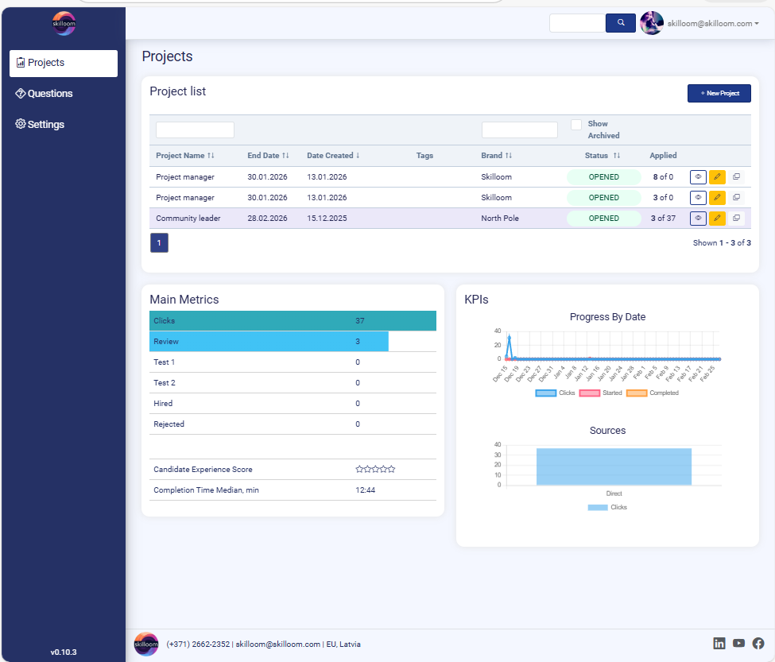Go to Questions in the sidebar
The height and width of the screenshot is (662, 775).
[x=45, y=94]
